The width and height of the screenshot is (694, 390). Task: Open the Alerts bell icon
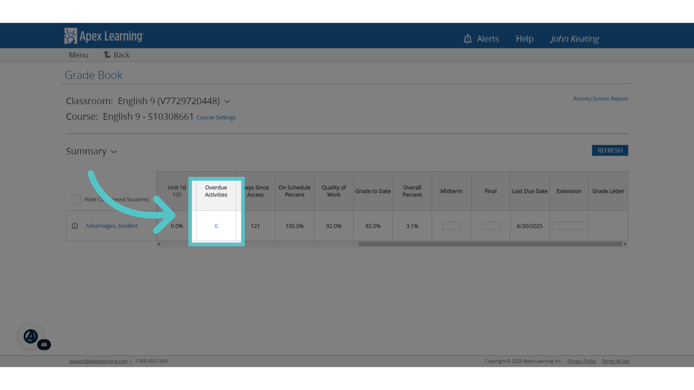[x=467, y=39]
